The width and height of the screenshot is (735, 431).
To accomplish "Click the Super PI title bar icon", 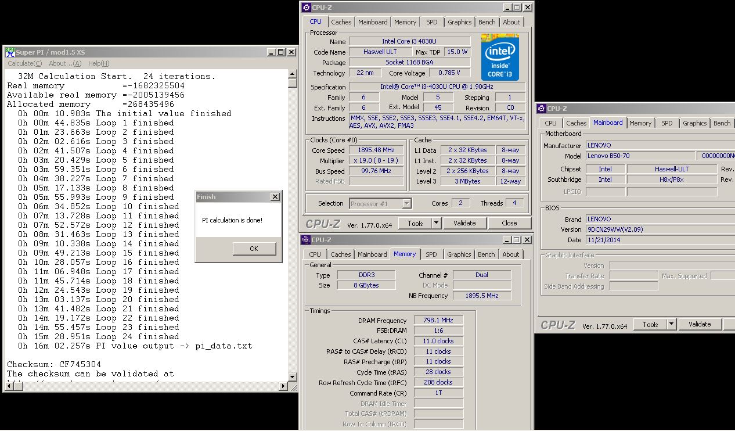I will (x=10, y=52).
